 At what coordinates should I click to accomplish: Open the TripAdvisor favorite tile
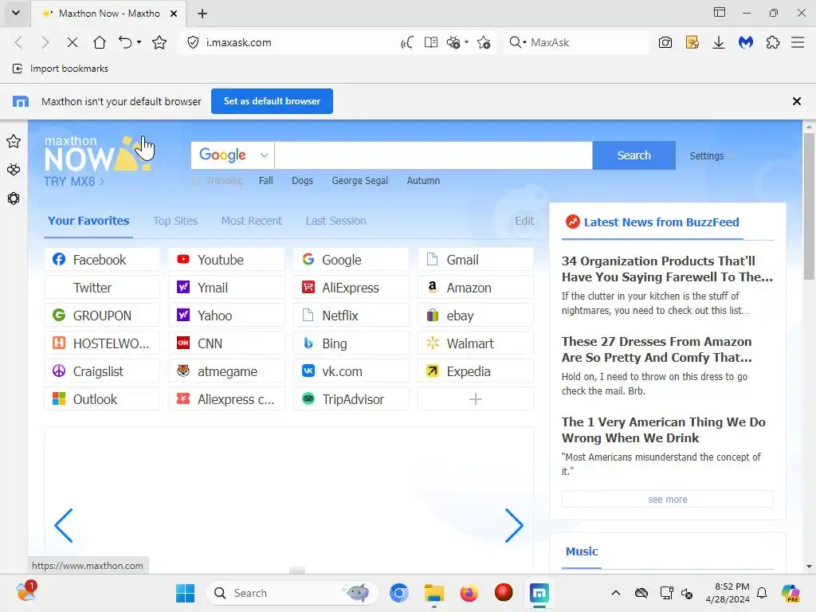click(351, 399)
